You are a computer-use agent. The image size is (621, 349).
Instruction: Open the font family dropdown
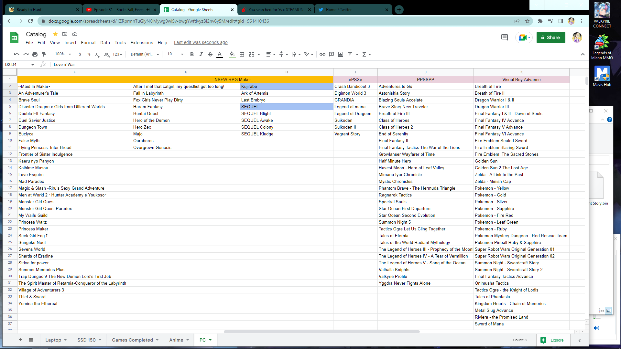[145, 54]
